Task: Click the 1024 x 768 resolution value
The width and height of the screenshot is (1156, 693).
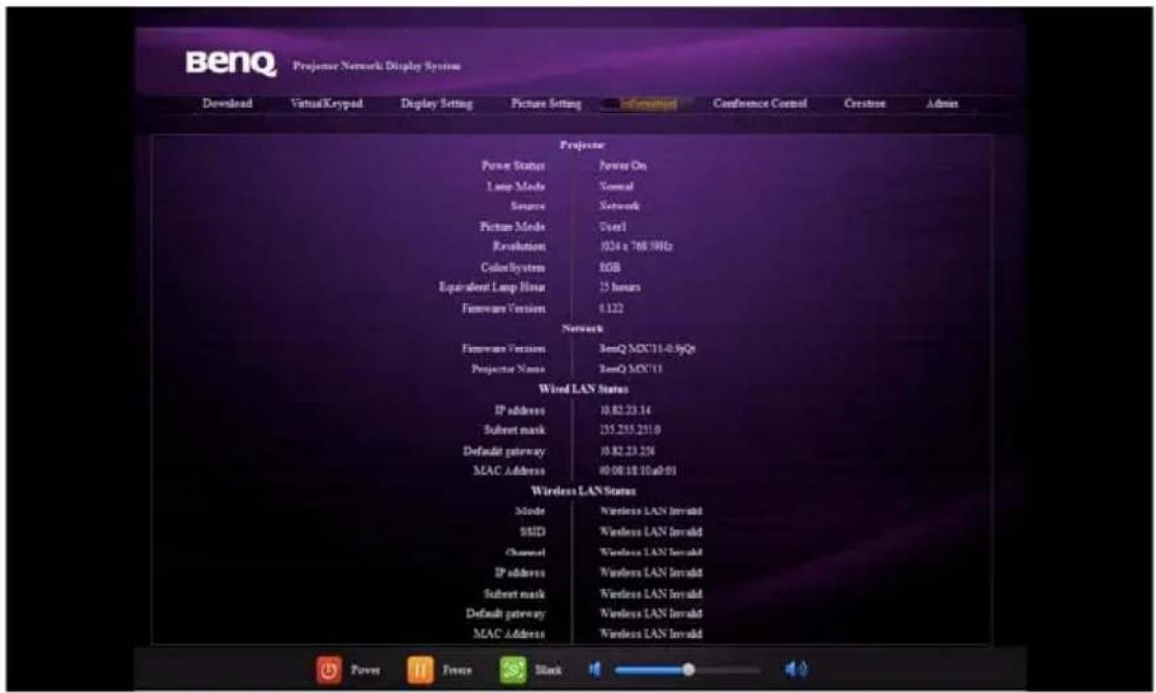Action: [635, 246]
